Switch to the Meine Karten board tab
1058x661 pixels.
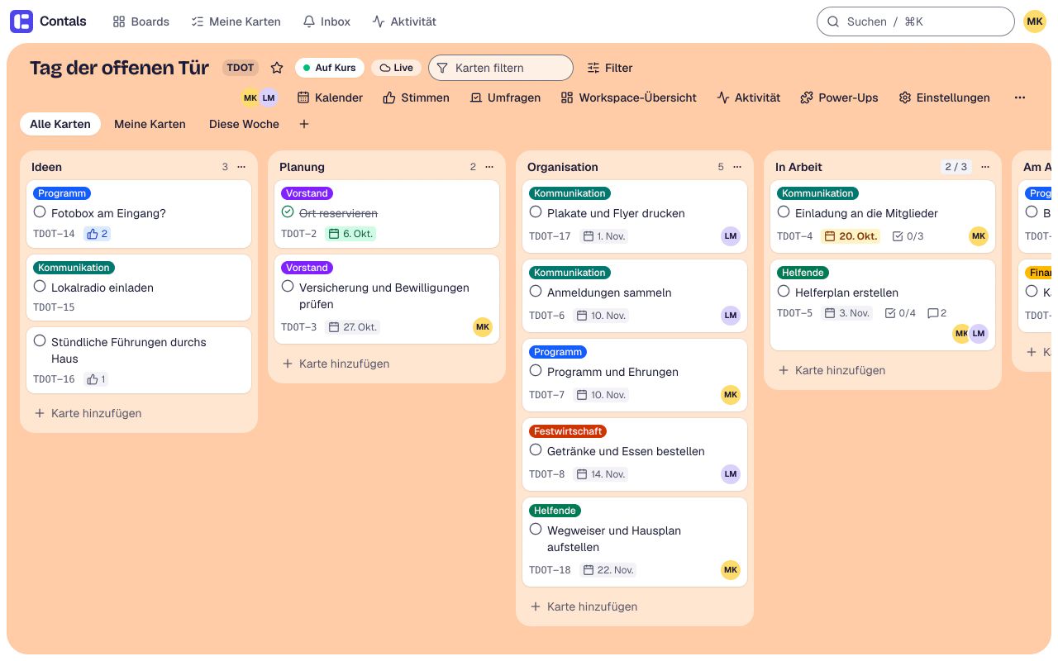point(150,124)
